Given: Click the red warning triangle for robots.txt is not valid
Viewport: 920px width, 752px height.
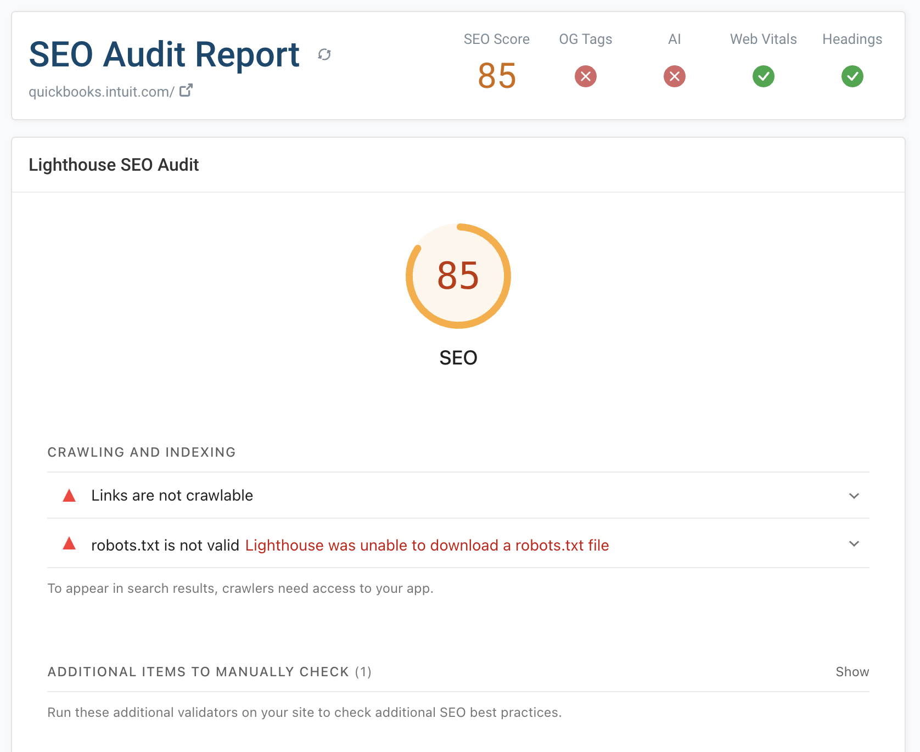Looking at the screenshot, I should point(69,543).
